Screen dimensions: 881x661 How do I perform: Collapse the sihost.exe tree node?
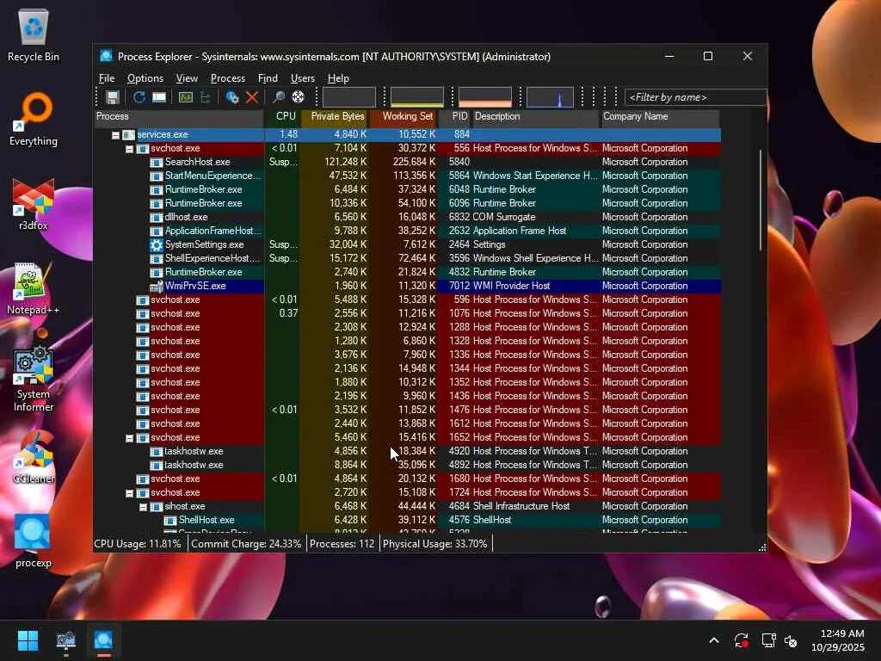click(x=144, y=507)
